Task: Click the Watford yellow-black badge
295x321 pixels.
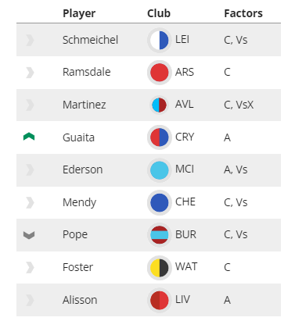Action: click(159, 267)
